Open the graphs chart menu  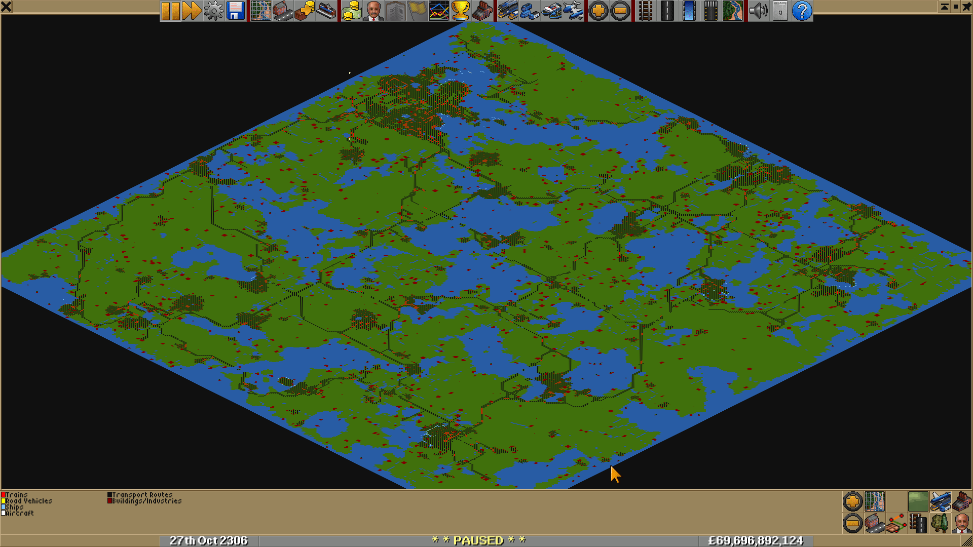coord(439,11)
